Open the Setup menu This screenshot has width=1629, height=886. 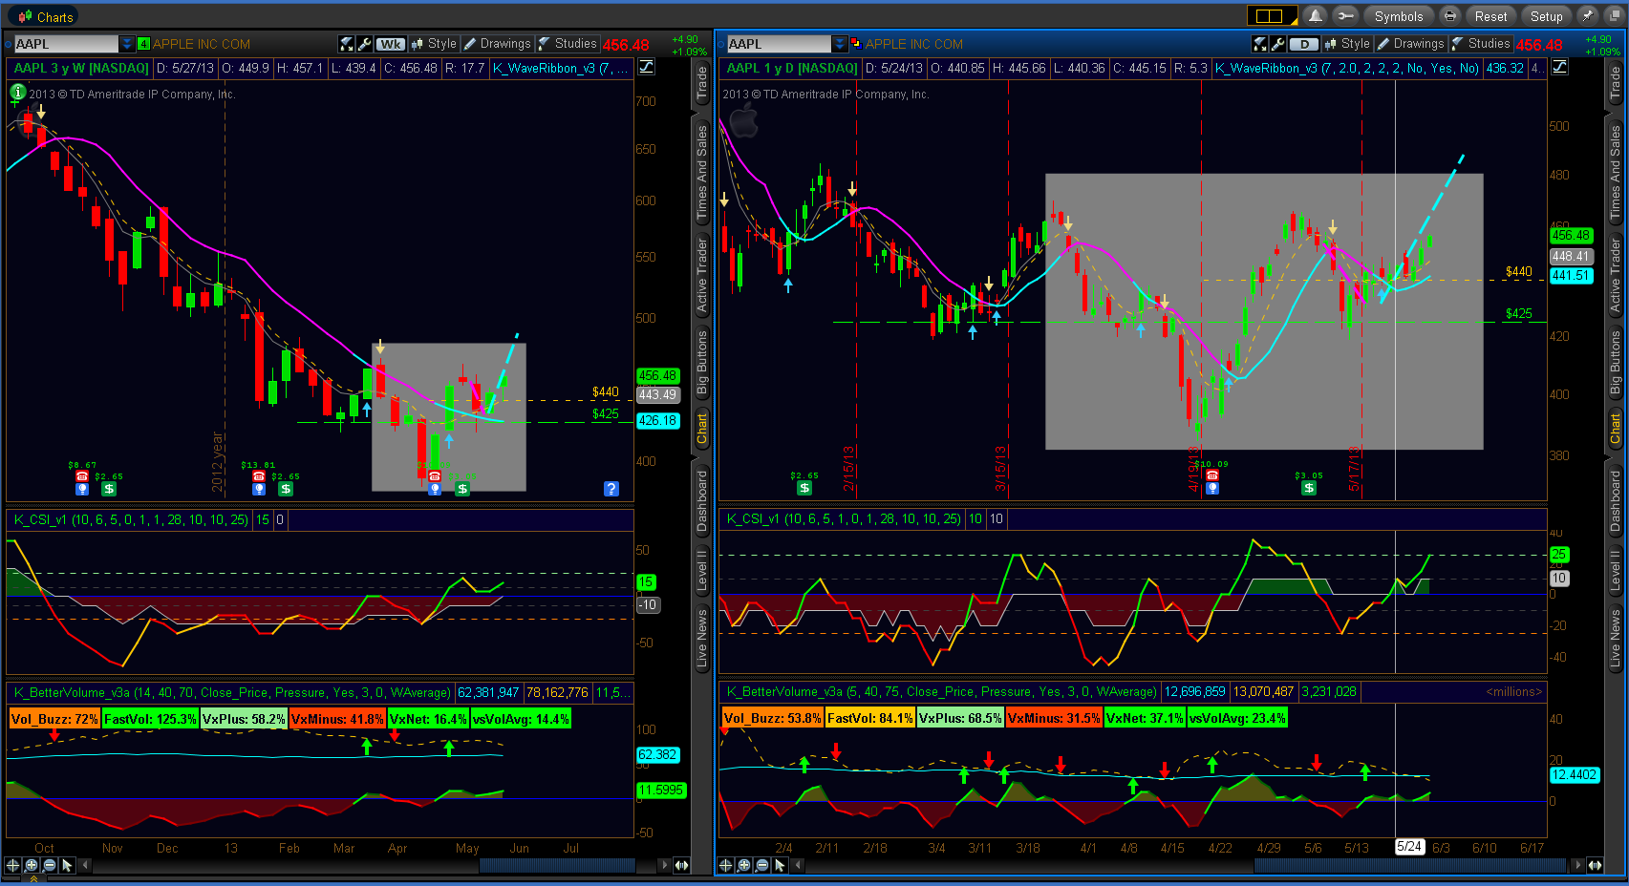click(x=1546, y=16)
